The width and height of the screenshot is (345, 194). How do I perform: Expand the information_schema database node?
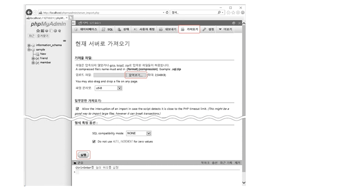click(29, 45)
